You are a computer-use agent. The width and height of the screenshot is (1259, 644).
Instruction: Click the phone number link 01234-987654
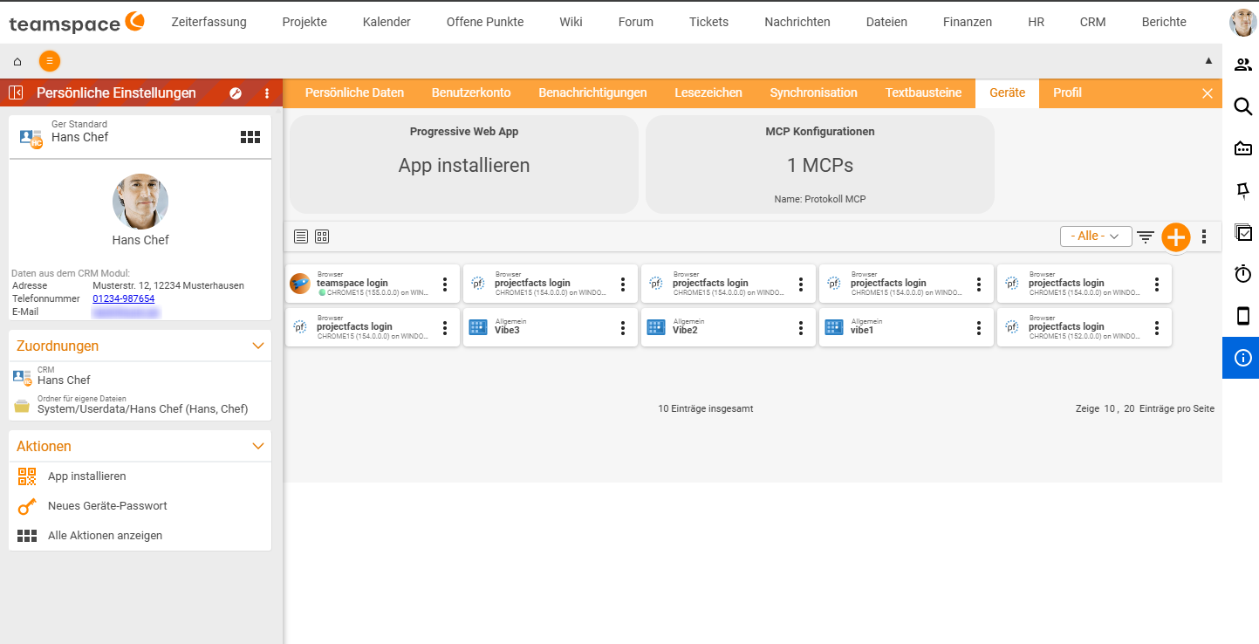[x=123, y=298]
